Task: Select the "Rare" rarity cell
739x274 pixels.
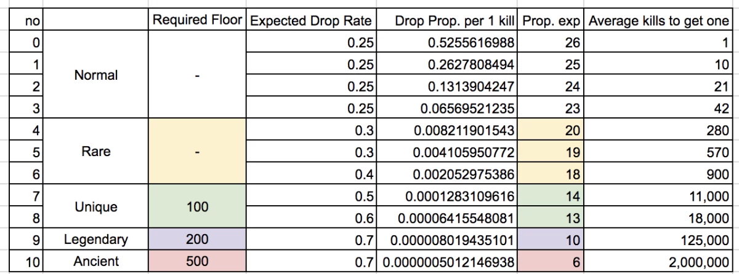Action: click(x=95, y=152)
